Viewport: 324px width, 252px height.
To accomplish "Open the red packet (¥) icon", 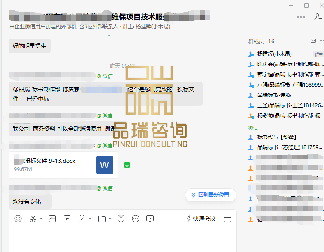I will (121, 219).
